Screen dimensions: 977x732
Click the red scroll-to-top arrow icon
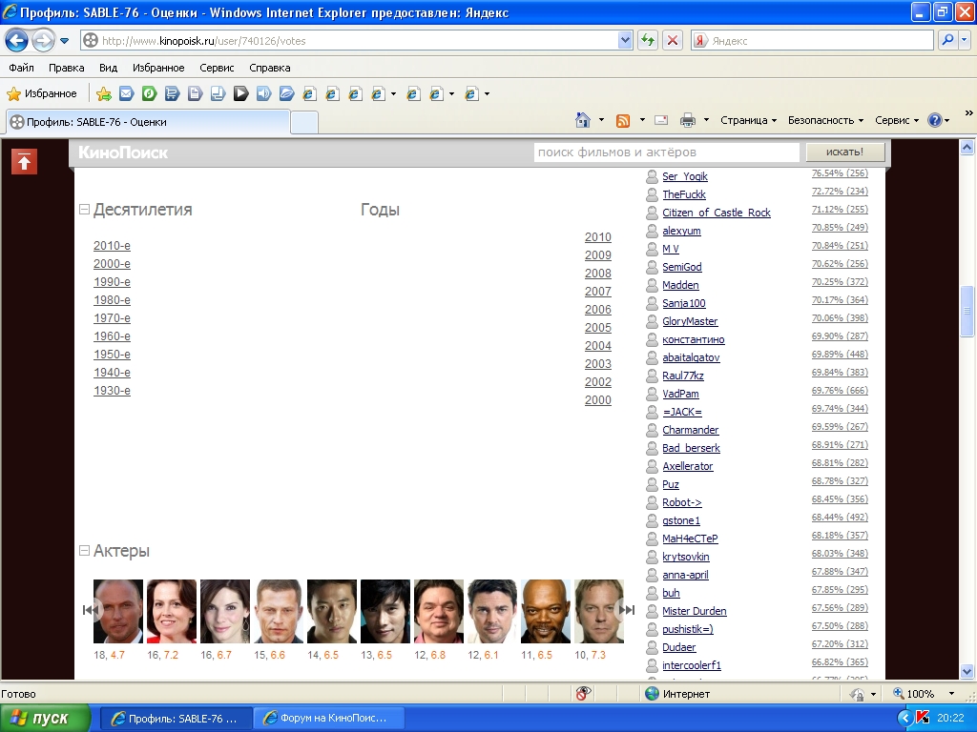click(24, 162)
